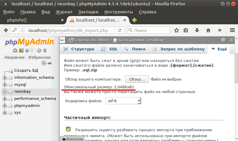Switch to the phpinfo() browser tab

[17, 20]
